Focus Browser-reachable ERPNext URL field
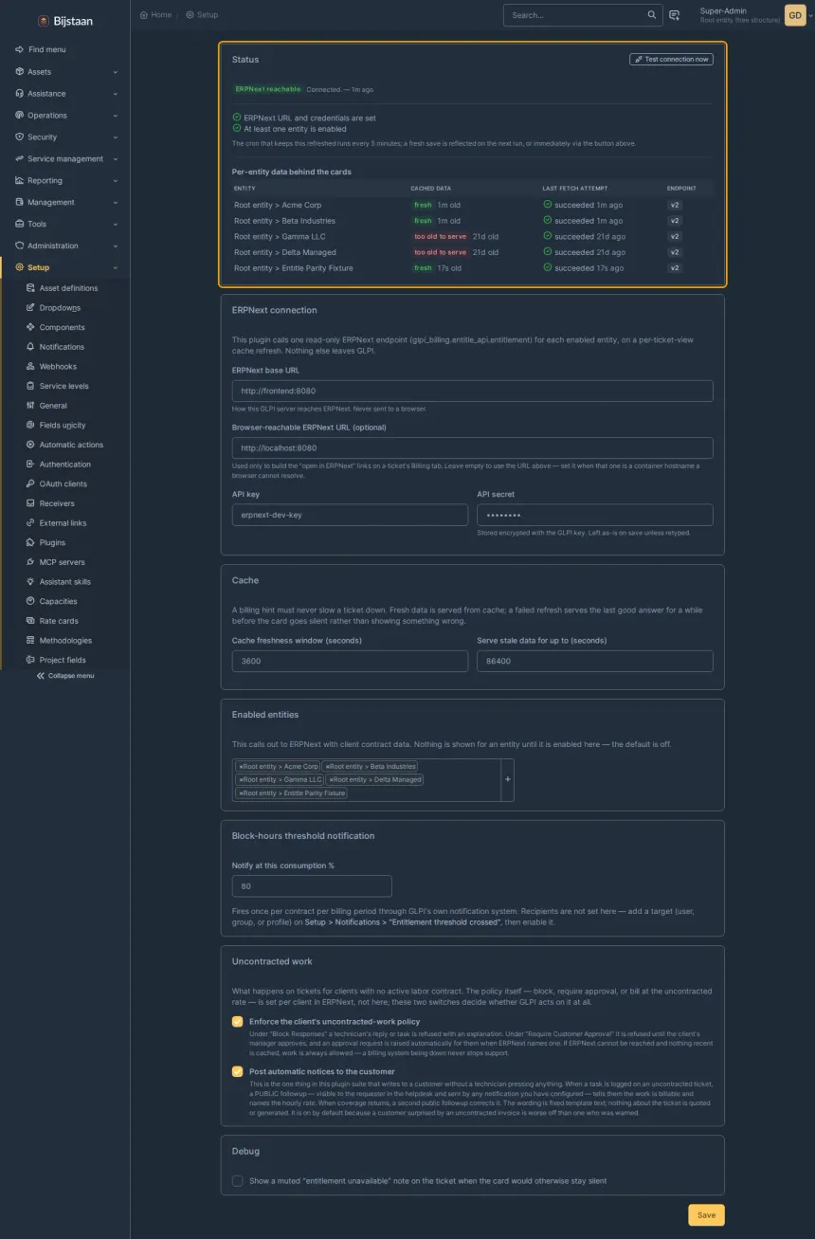Viewport: 815px width, 1239px height. pyautogui.click(x=472, y=448)
